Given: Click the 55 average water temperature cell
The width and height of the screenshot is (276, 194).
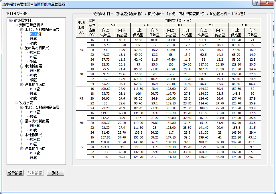Looking at the screenshot, I should coord(81,147).
